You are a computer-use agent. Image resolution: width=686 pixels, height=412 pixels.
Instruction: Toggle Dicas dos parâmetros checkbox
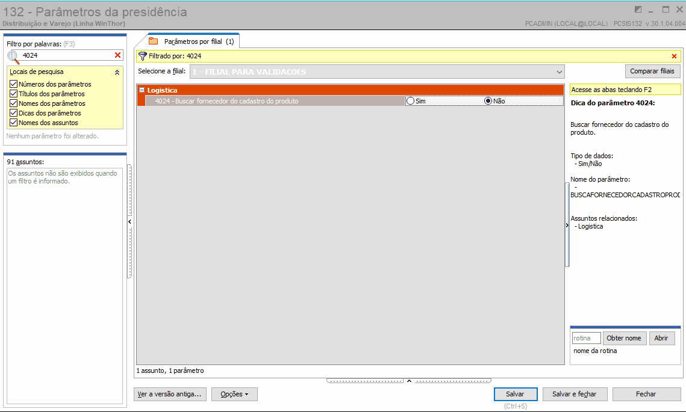(x=14, y=112)
